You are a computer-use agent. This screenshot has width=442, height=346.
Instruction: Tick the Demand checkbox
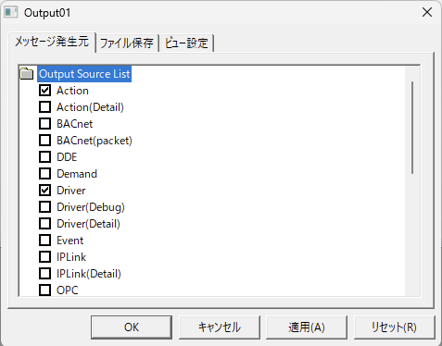(45, 174)
